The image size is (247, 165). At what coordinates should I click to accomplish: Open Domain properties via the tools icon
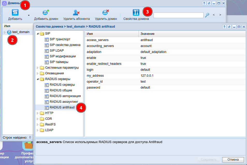136,13
